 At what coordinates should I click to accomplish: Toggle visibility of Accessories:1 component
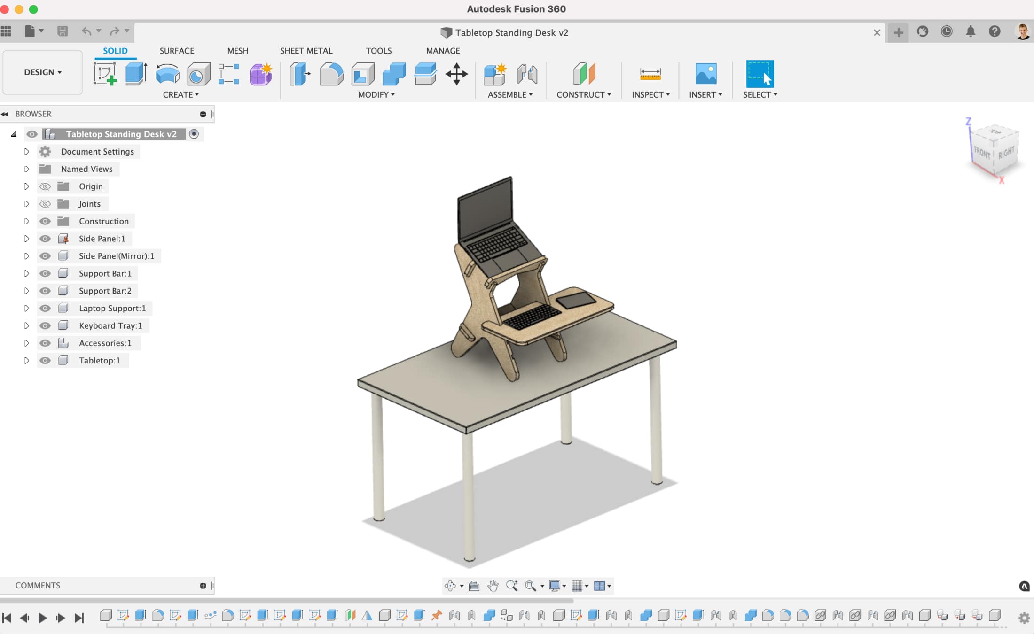pos(44,342)
